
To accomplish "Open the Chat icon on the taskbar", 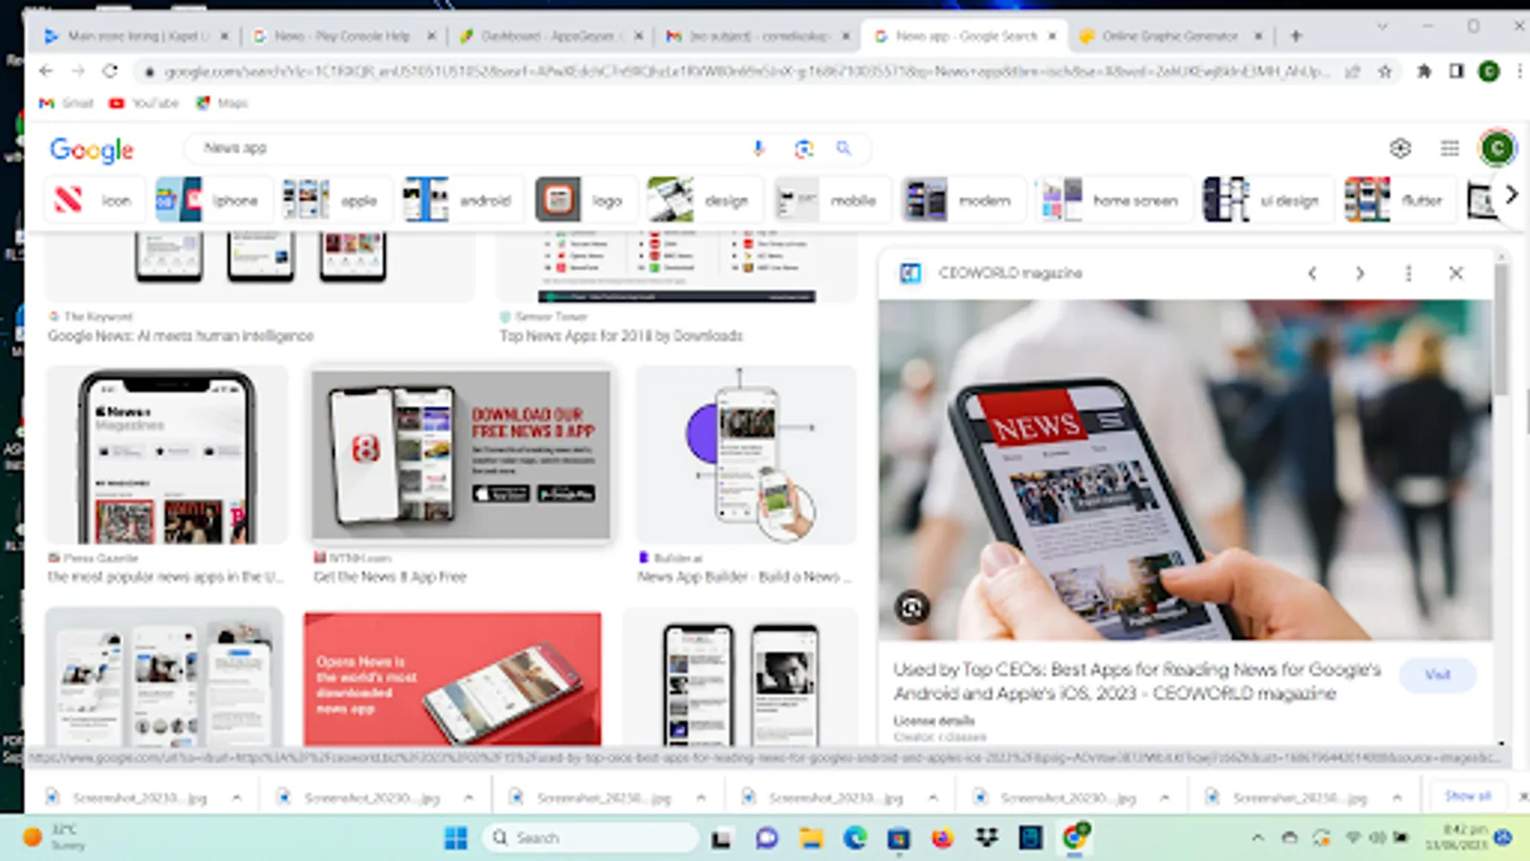I will 767,838.
